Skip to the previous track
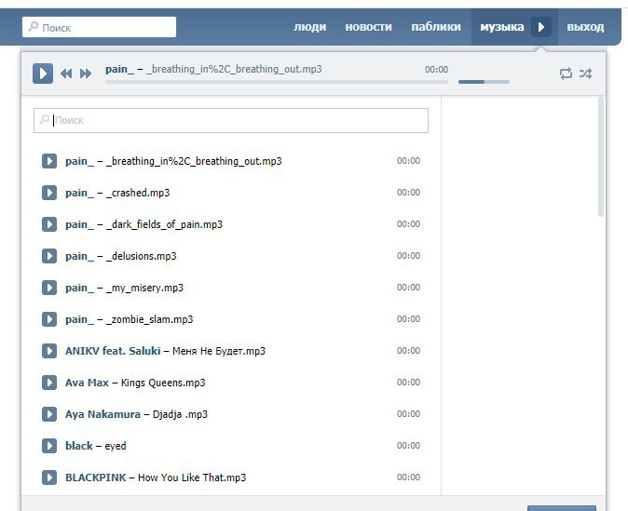Viewport: 628px width, 511px height. [66, 74]
